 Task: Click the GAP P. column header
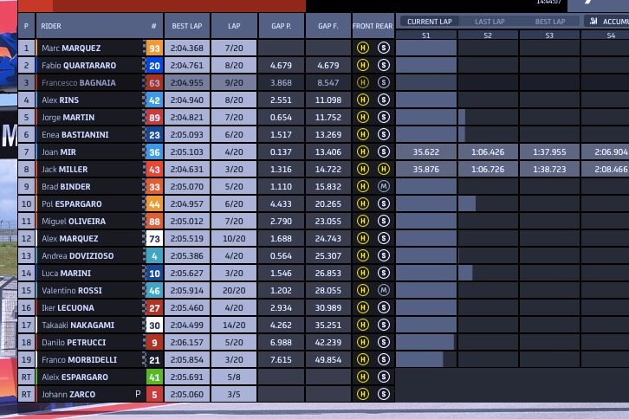tap(281, 26)
